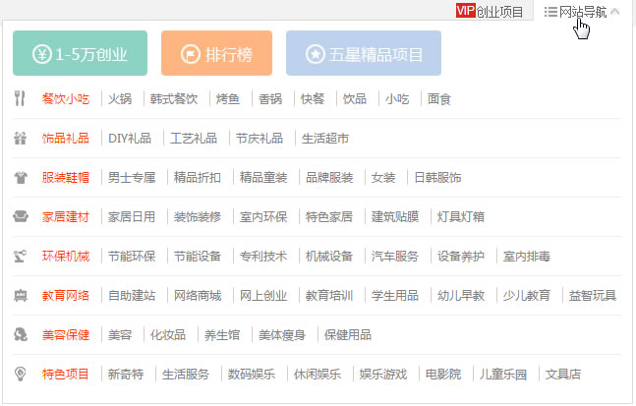The height and width of the screenshot is (406, 636).
Task: Go to the 火锅 subcategory
Action: point(120,98)
